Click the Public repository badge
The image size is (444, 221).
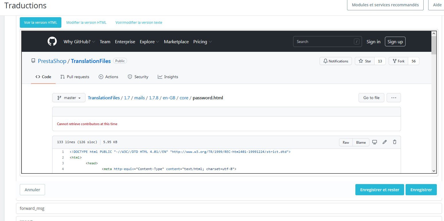click(120, 61)
